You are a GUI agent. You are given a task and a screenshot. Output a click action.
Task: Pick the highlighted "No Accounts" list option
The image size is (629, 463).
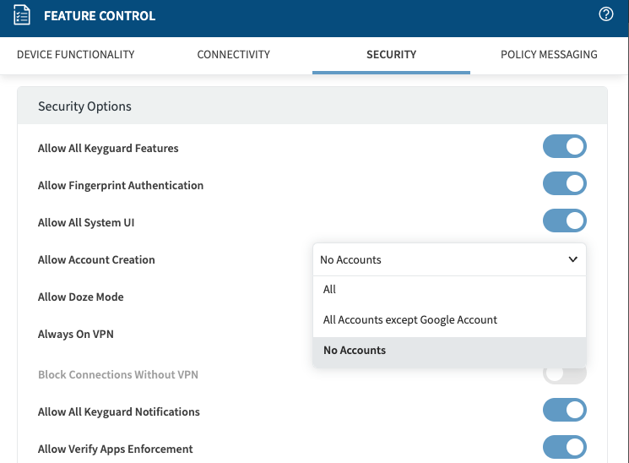(355, 351)
